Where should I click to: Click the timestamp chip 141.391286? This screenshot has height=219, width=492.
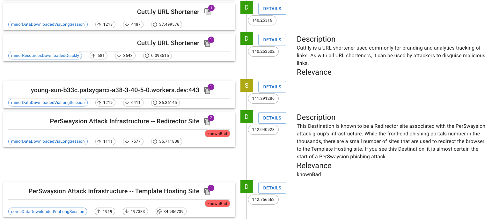pos(263,99)
